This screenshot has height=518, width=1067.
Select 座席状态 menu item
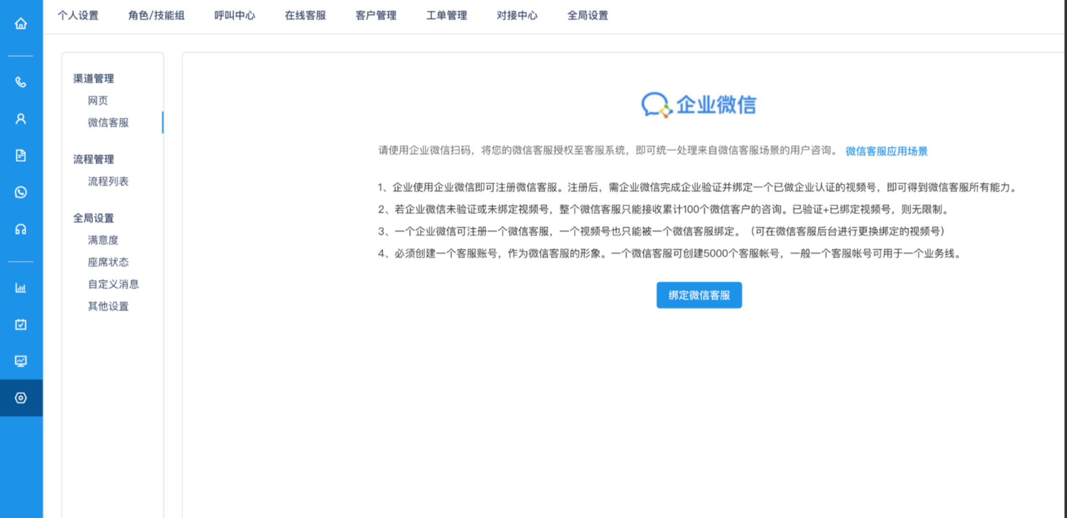(108, 262)
